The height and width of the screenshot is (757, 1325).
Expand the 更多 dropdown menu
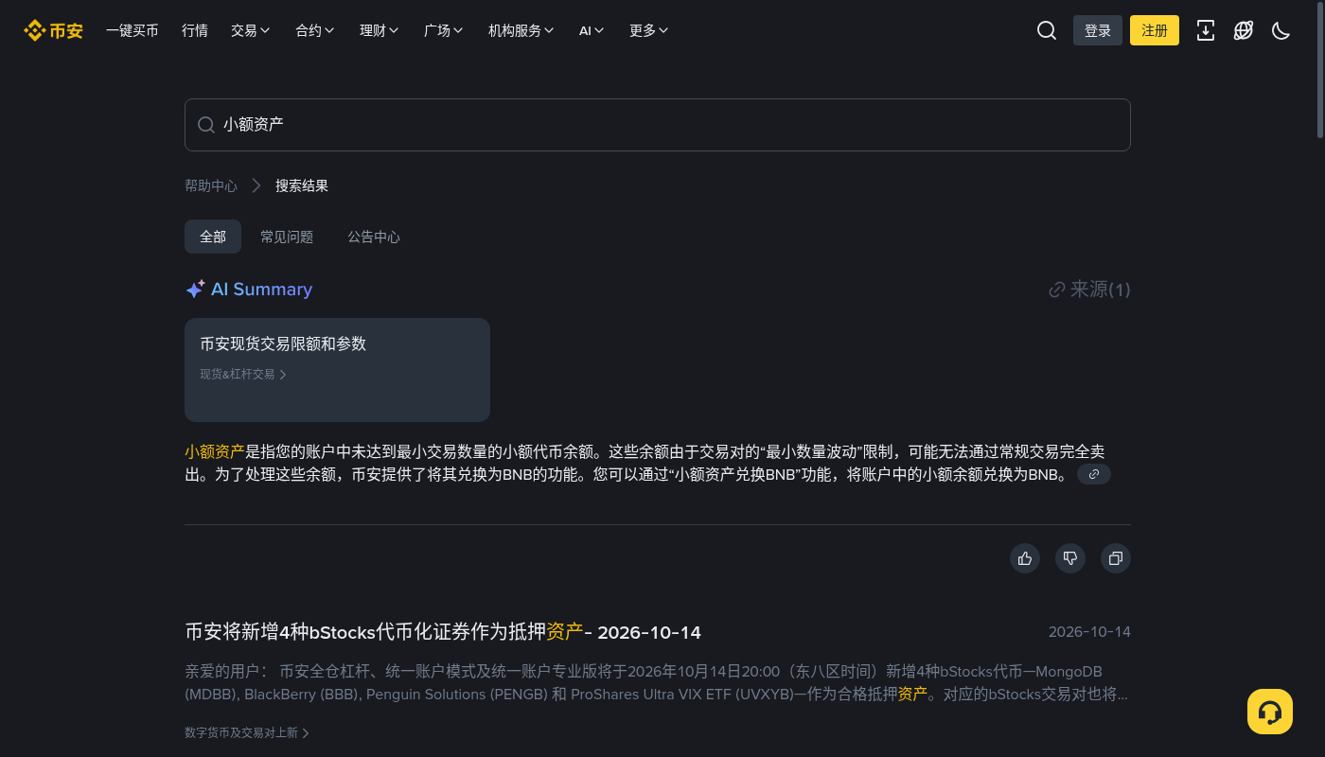tap(649, 30)
